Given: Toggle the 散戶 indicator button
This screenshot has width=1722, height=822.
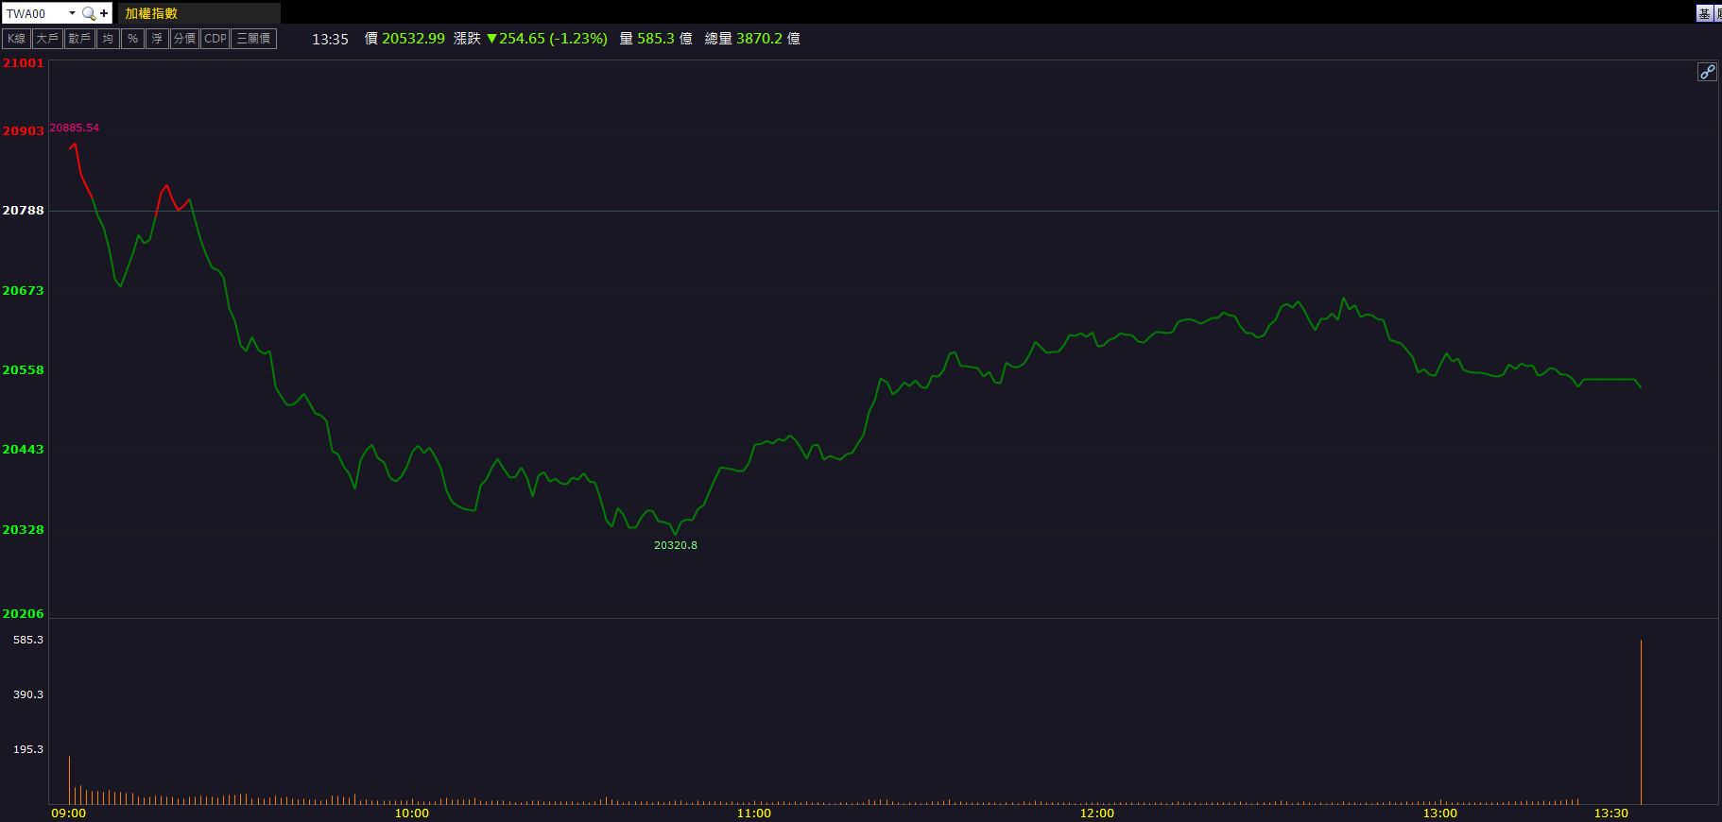Looking at the screenshot, I should click(x=79, y=39).
